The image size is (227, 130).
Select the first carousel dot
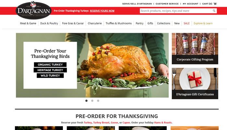(x=87, y=101)
